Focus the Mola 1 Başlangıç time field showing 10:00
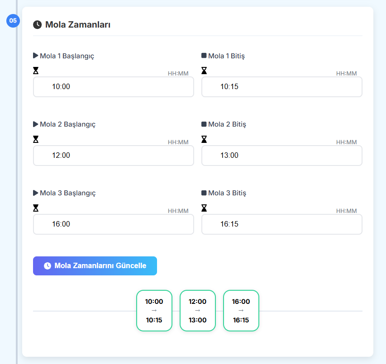386x364 pixels. (x=114, y=87)
